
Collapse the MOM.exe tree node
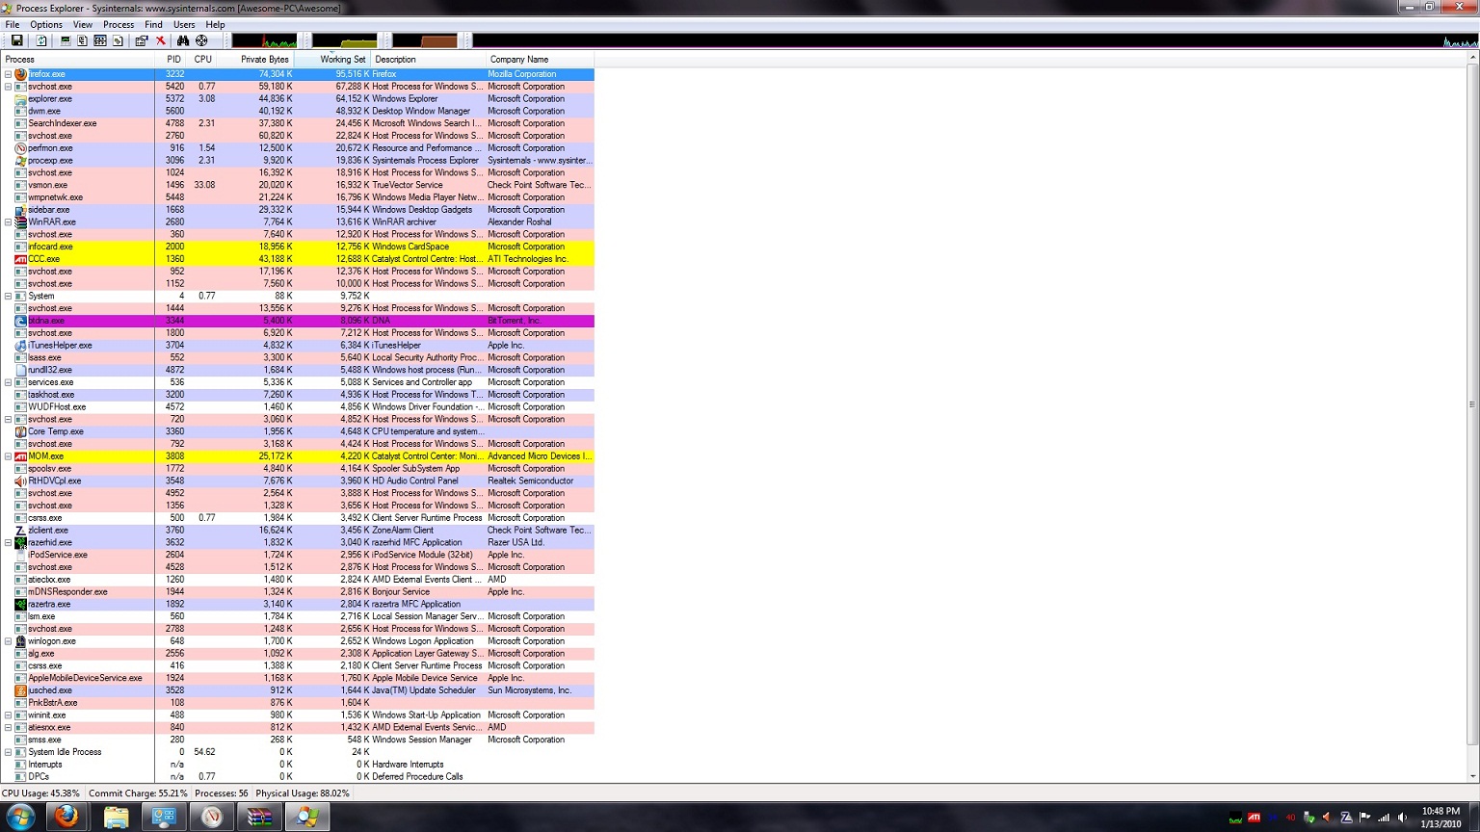tap(9, 456)
